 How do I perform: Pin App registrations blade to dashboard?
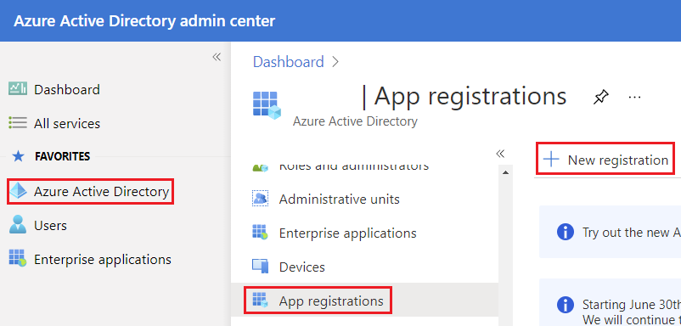(x=600, y=97)
